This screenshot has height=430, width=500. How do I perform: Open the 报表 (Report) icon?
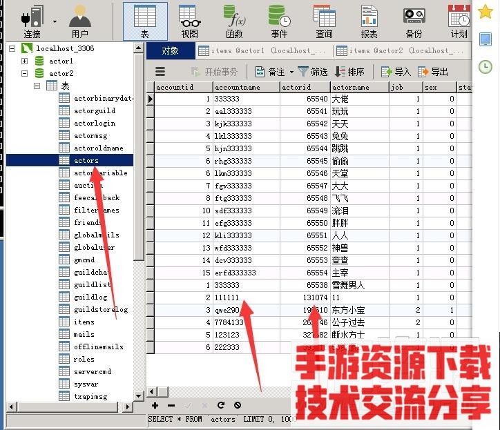coord(369,21)
